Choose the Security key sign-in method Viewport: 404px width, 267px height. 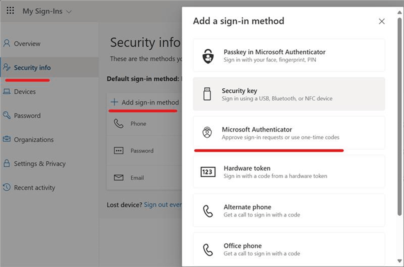point(289,94)
